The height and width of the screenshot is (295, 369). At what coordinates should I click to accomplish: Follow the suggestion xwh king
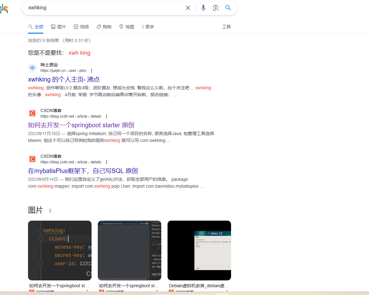click(79, 53)
